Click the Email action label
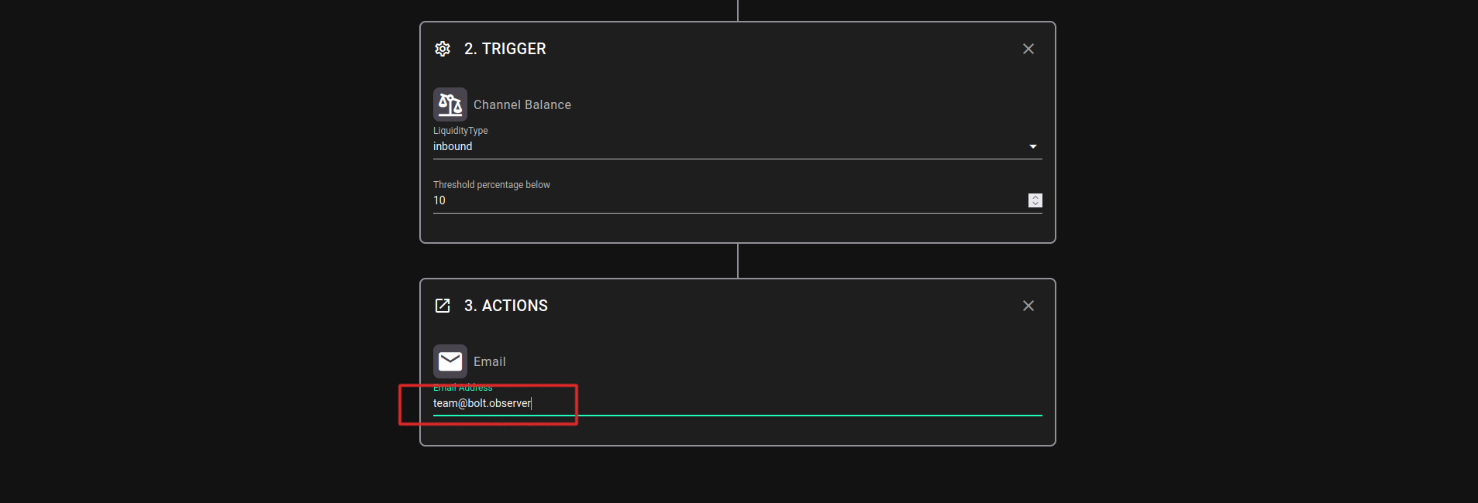 pos(490,361)
